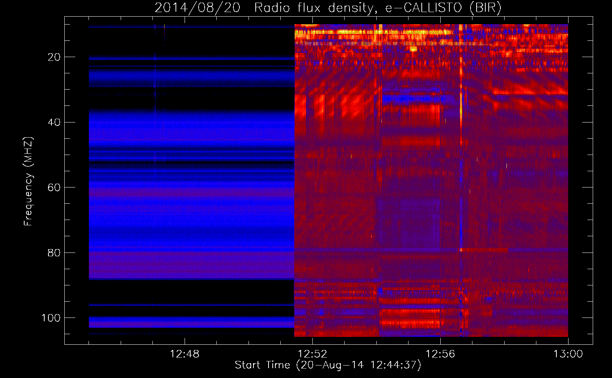This screenshot has height=378, width=612.
Task: Click the 12:52 time tick label
Action: (312, 354)
